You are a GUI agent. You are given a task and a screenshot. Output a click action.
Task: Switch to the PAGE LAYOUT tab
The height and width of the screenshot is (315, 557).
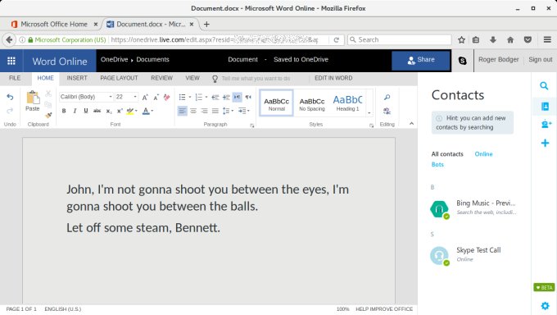[119, 78]
